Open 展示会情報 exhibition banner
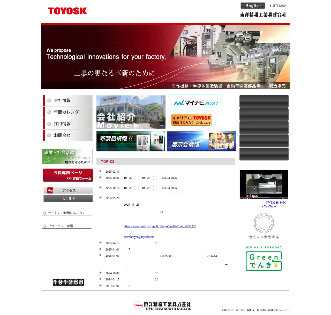Screen dimensions: 331x315 (x=201, y=141)
